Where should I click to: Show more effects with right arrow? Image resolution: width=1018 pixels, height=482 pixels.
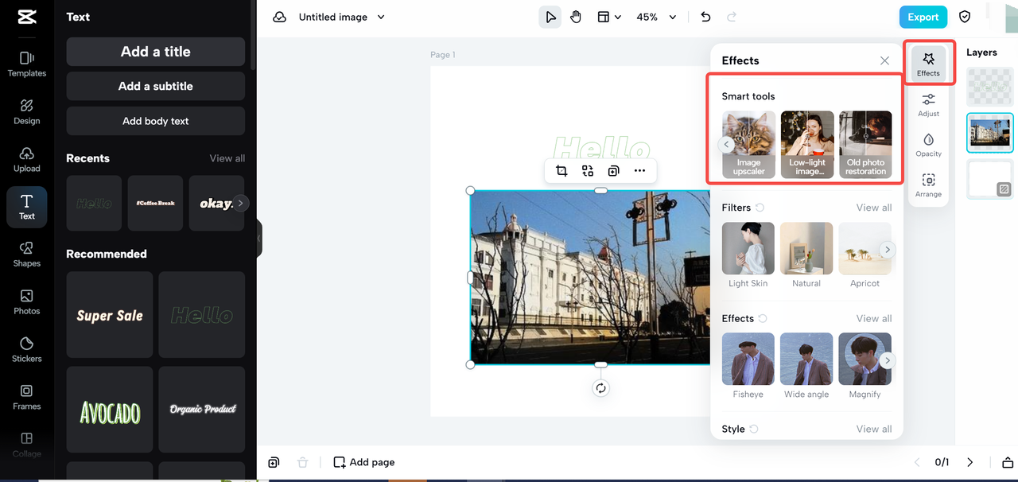tap(887, 360)
